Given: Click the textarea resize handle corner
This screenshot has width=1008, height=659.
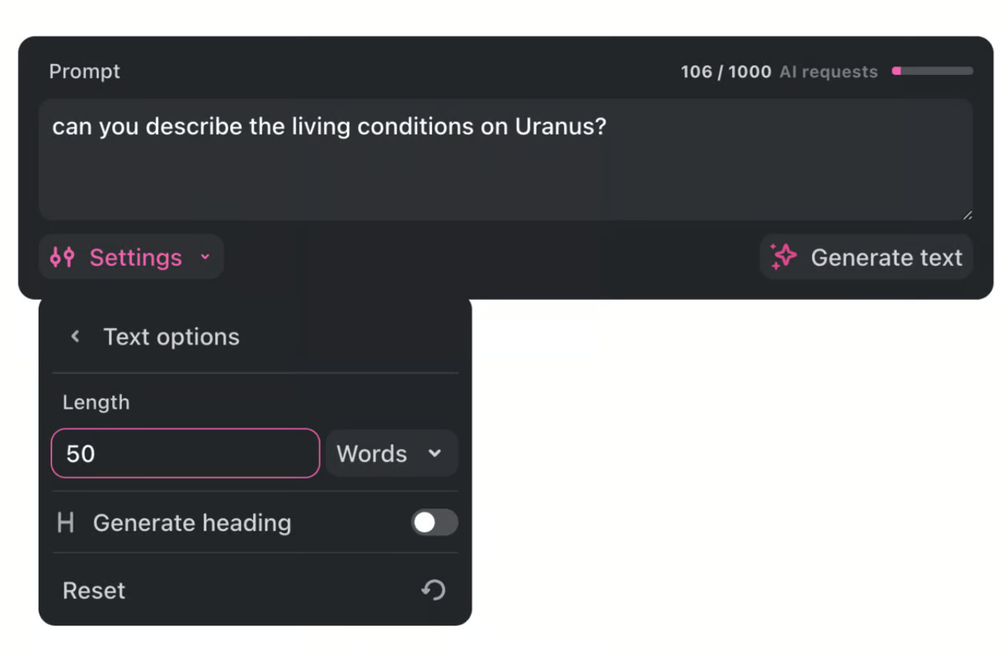Looking at the screenshot, I should tap(966, 214).
